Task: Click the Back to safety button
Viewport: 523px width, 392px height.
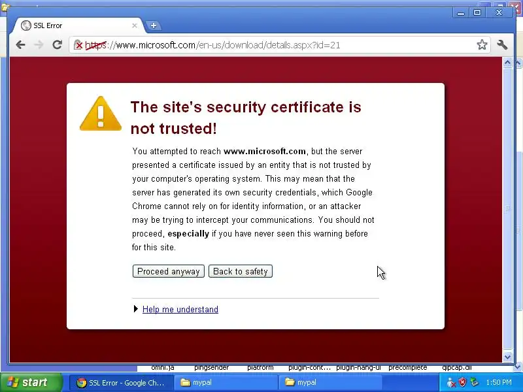Action: [x=241, y=271]
